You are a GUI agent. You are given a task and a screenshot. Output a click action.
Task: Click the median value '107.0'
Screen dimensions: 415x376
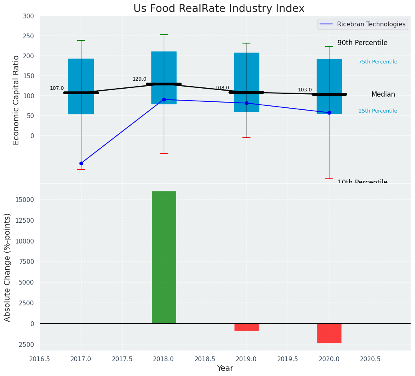pos(57,88)
